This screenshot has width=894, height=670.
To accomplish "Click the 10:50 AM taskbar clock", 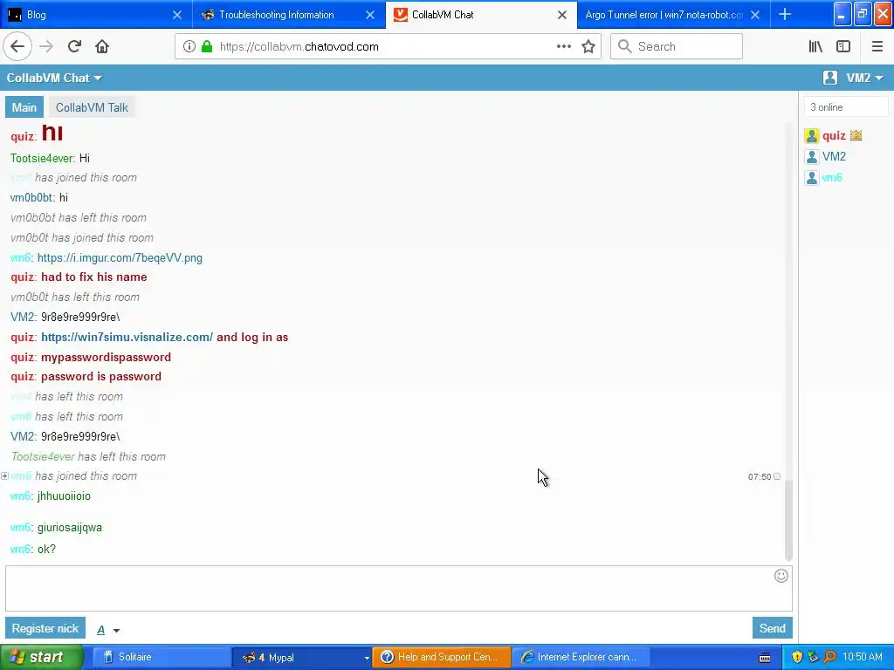I will tap(863, 657).
